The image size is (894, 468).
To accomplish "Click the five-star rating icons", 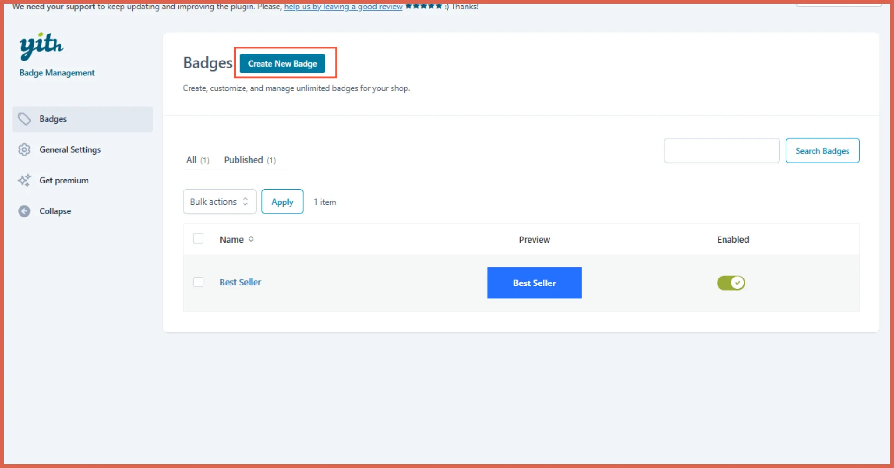I will click(423, 6).
